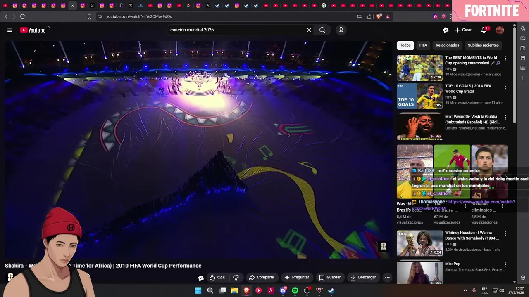The height and width of the screenshot is (297, 529).
Task: Open the account avatar menu
Action: click(x=500, y=30)
